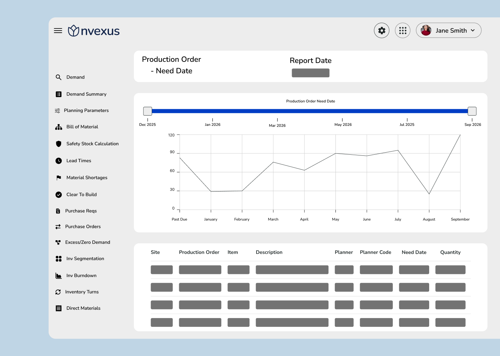This screenshot has height=356, width=500.
Task: Click the Safety Stock Calculation shield icon
Action: (59, 144)
